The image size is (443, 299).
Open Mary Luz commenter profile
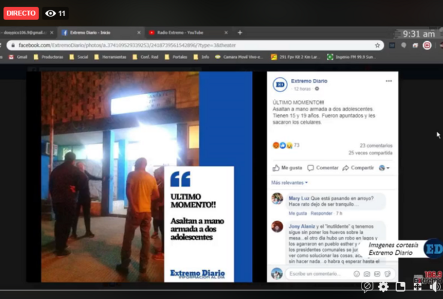tap(299, 199)
